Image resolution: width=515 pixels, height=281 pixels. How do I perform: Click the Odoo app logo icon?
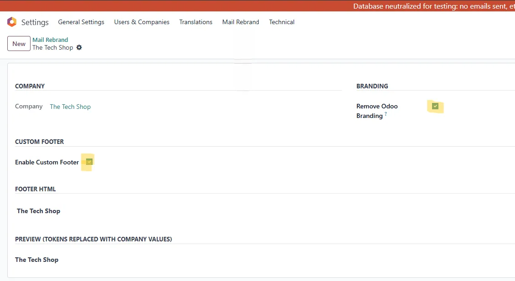pos(12,22)
